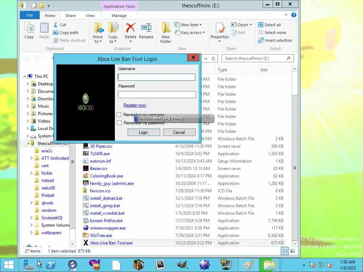The image size is (363, 272).
Task: Collapse the ribbon with the chevron
Action: [x=286, y=15]
